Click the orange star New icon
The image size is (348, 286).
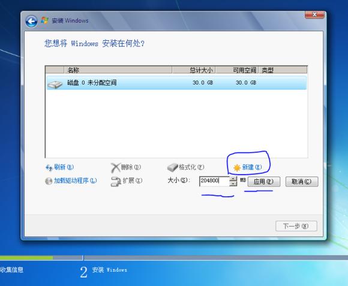pos(237,168)
